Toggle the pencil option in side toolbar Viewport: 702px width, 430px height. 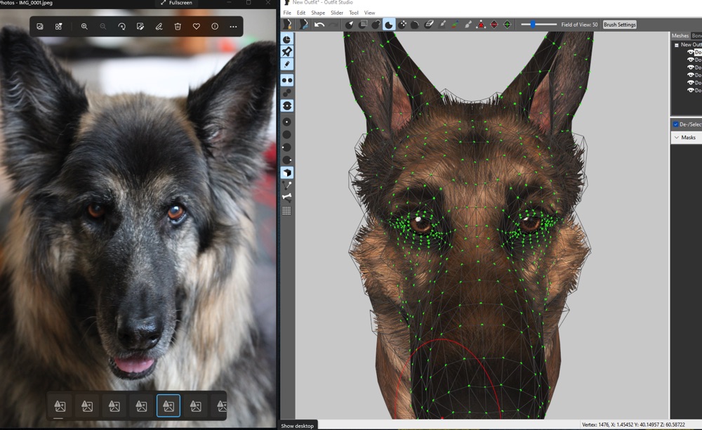(287, 65)
